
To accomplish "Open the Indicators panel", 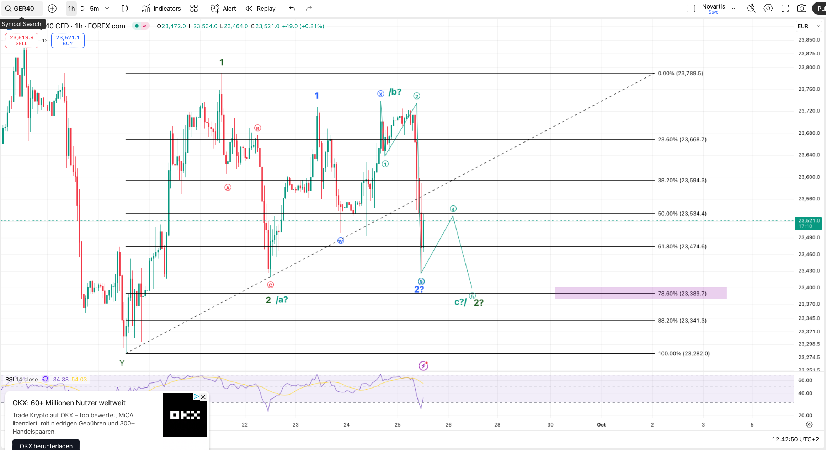I will click(x=161, y=9).
